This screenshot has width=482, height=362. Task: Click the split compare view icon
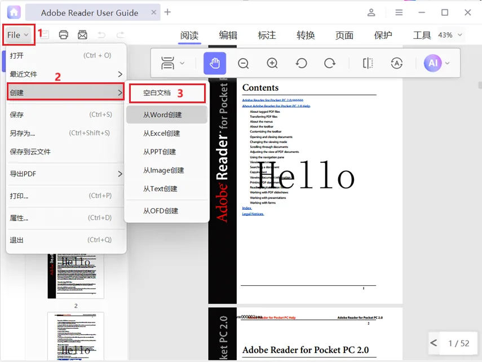click(368, 63)
